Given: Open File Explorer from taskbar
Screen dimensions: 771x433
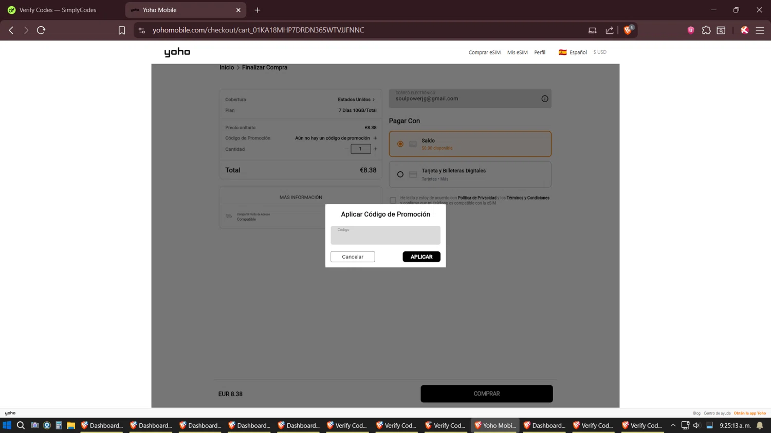Looking at the screenshot, I should pos(71,425).
